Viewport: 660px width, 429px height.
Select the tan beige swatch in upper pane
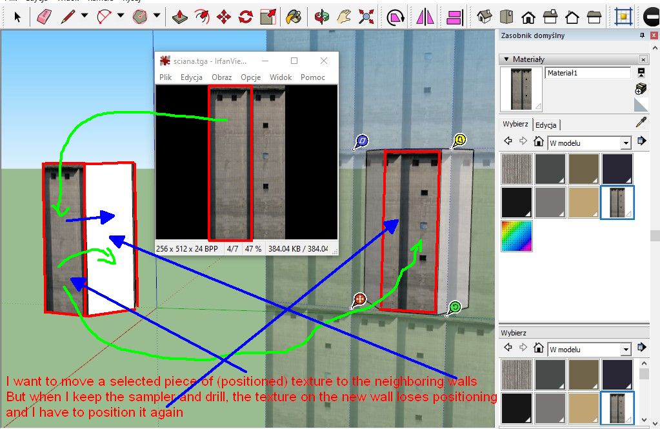pyautogui.click(x=583, y=203)
